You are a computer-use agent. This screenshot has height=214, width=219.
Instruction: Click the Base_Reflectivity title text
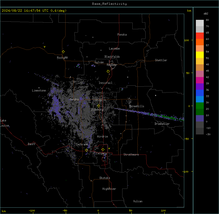(x=109, y=4)
